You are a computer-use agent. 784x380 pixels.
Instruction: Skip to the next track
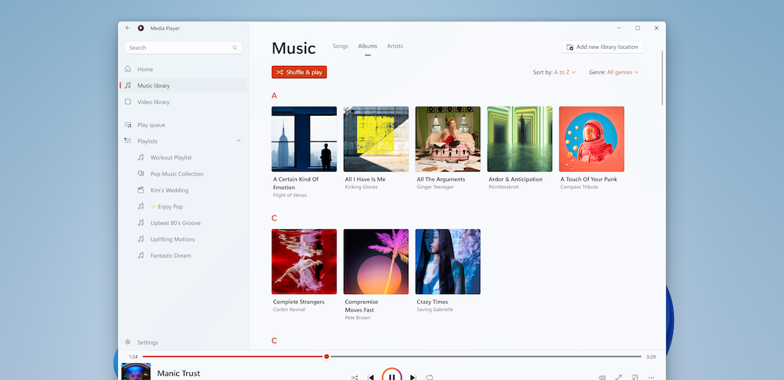(x=413, y=377)
